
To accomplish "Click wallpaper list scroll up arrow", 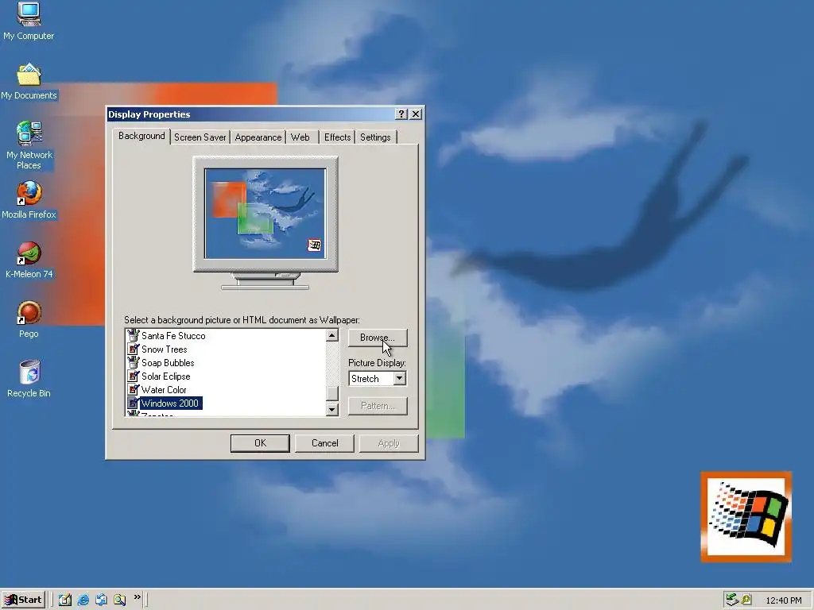I will [332, 336].
